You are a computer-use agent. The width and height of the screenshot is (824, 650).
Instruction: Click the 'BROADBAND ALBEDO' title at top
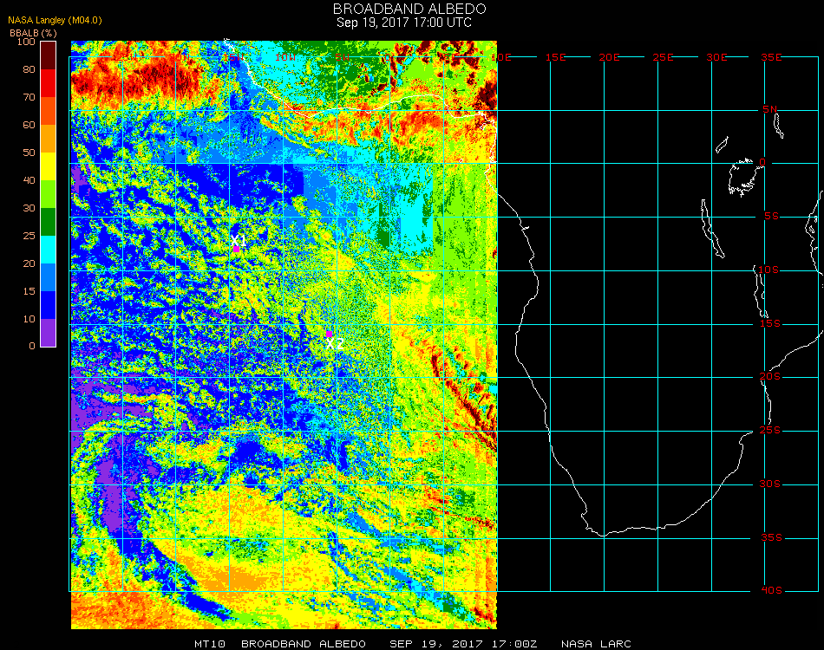click(x=409, y=9)
